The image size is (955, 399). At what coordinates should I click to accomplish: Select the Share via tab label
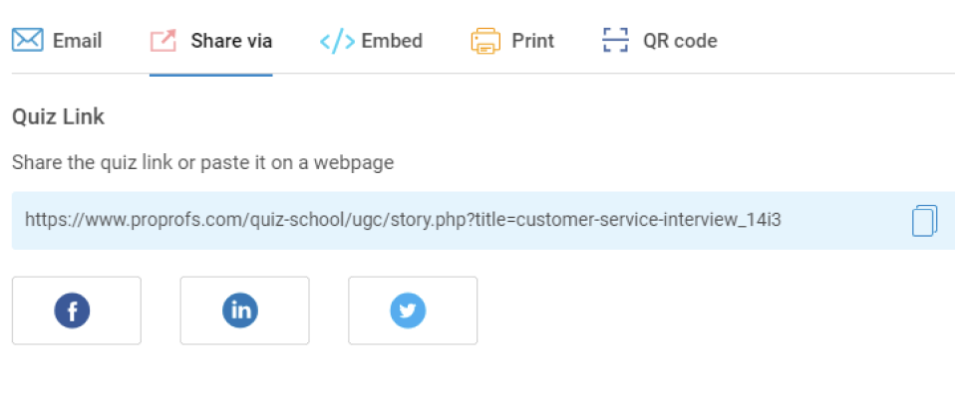click(x=231, y=41)
